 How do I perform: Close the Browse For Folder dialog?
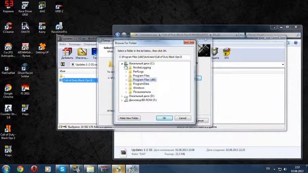click(x=189, y=42)
